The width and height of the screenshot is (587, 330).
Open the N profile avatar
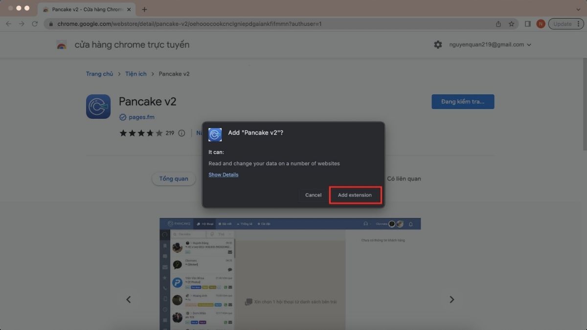click(541, 24)
